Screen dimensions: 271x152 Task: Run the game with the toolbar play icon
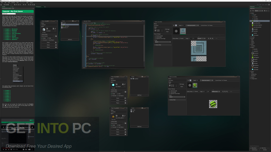click(16, 5)
